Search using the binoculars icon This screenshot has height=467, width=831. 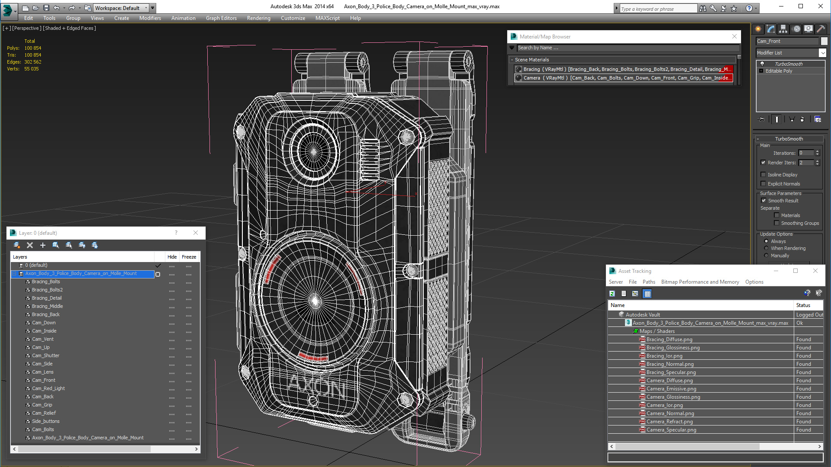coord(702,8)
